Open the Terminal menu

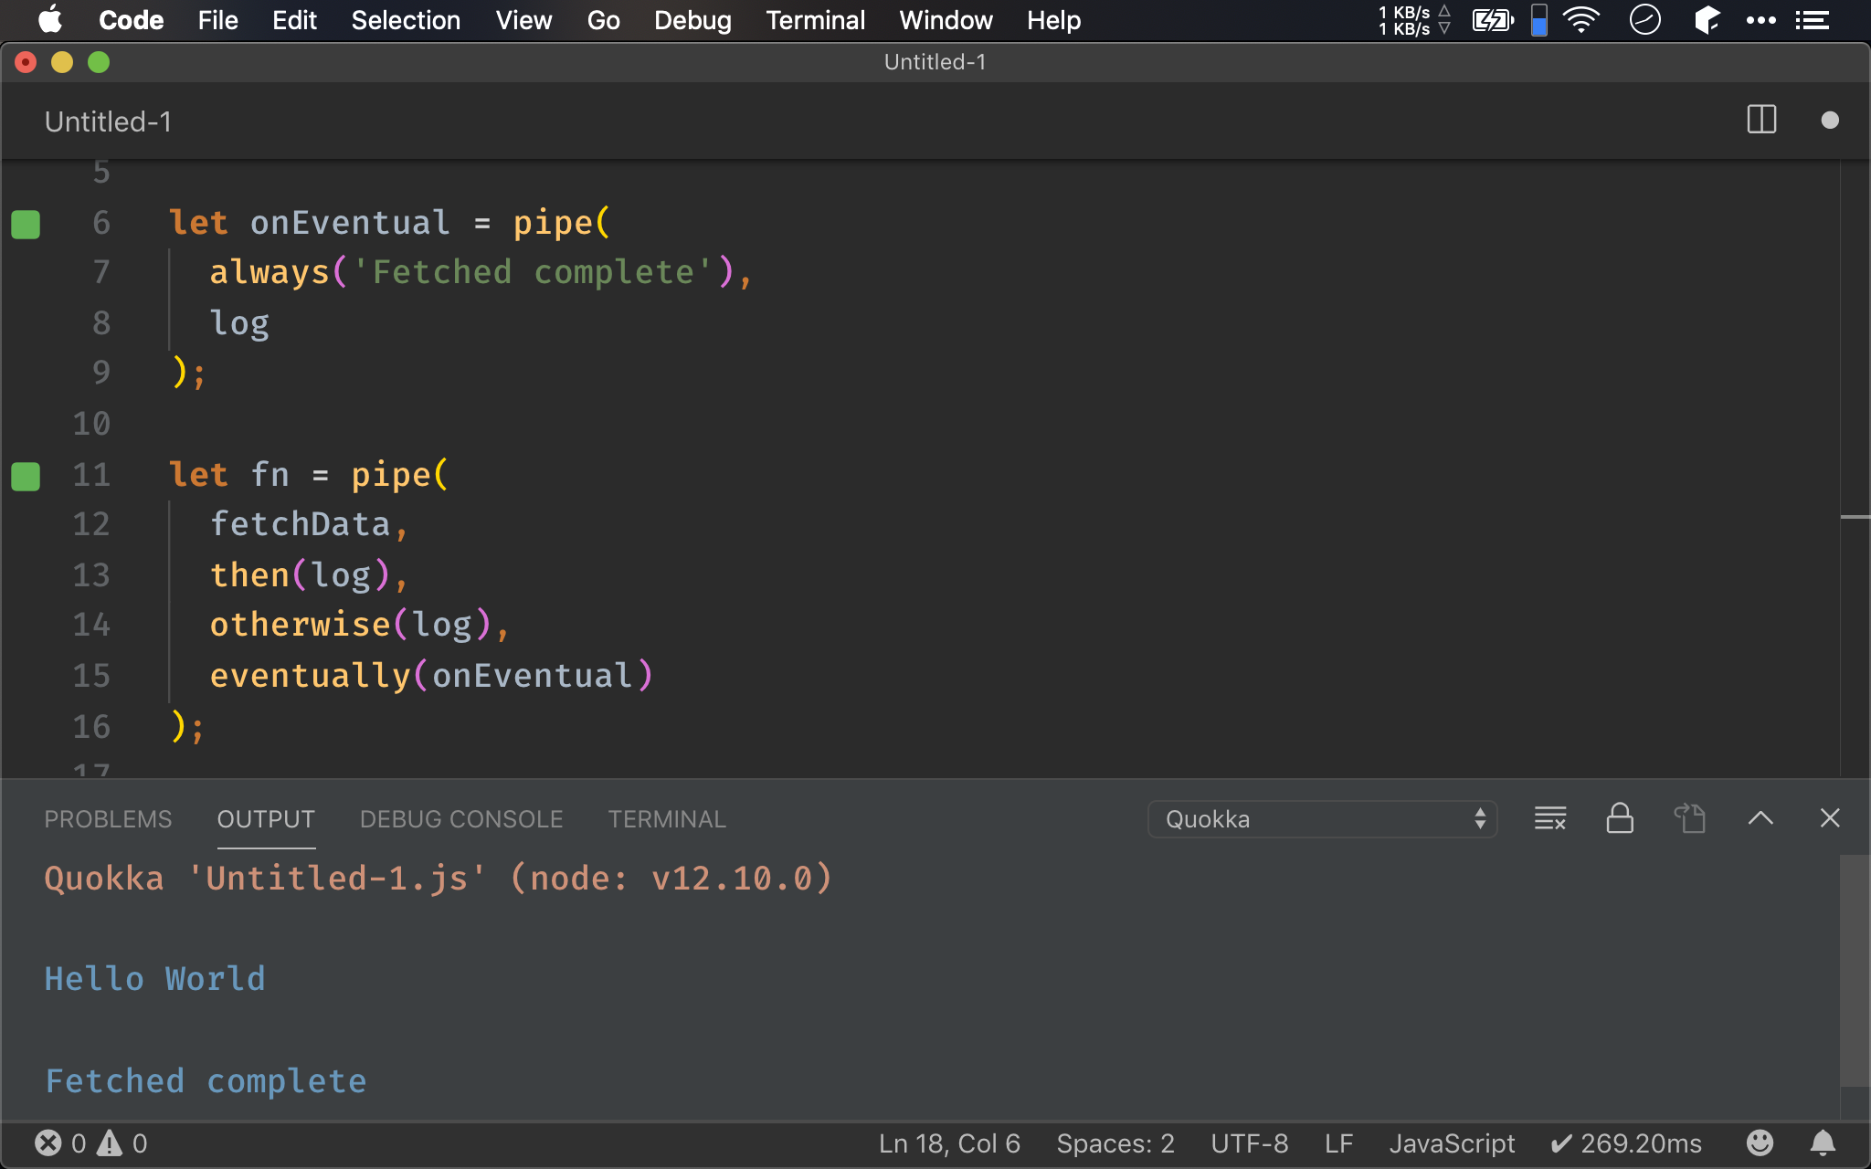click(815, 20)
